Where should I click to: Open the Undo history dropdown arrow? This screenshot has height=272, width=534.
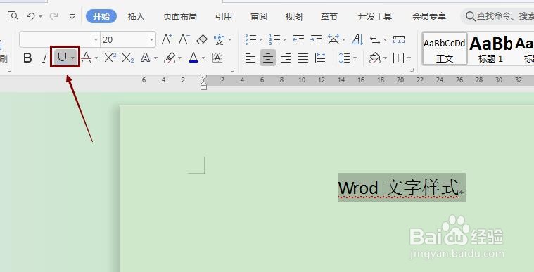point(41,16)
